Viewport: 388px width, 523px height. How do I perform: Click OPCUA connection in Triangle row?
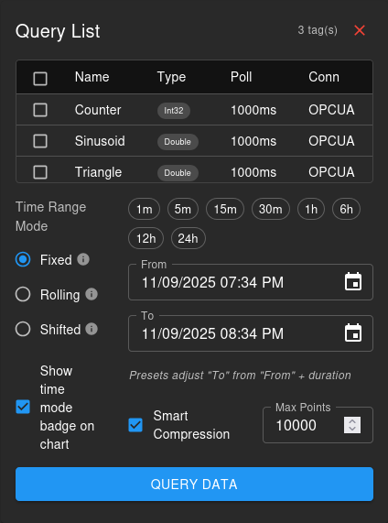(331, 172)
